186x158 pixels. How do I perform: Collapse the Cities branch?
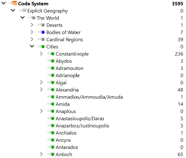pyautogui.click(x=32, y=46)
